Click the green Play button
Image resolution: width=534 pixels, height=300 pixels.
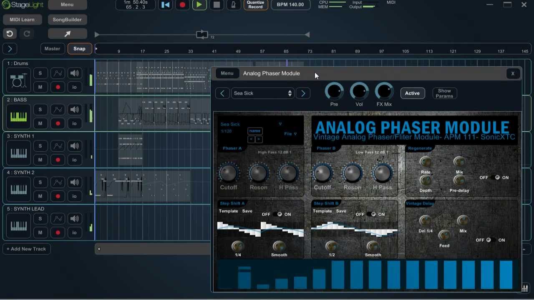(199, 5)
